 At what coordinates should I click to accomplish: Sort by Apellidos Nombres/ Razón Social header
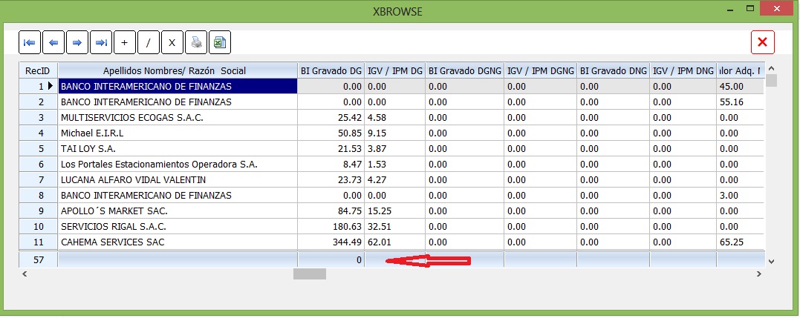(x=178, y=70)
